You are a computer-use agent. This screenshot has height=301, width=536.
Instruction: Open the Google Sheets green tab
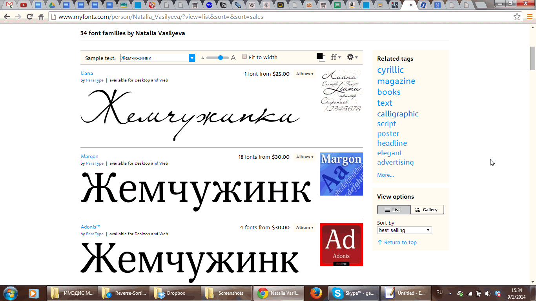click(337, 5)
